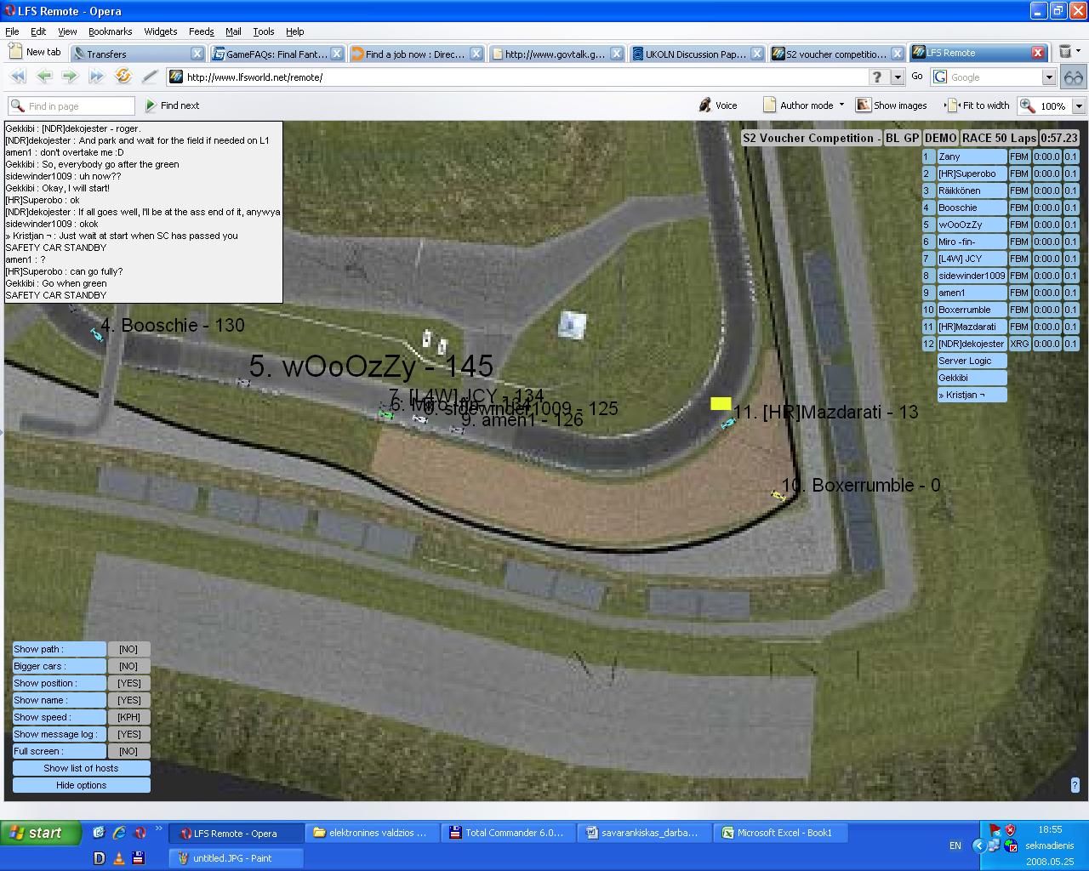The width and height of the screenshot is (1089, 871).
Task: Click the wand icon beside reload
Action: point(150,77)
